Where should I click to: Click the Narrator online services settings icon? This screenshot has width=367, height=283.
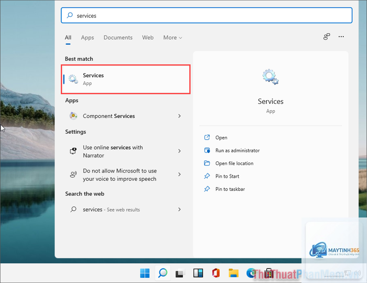[73, 151]
